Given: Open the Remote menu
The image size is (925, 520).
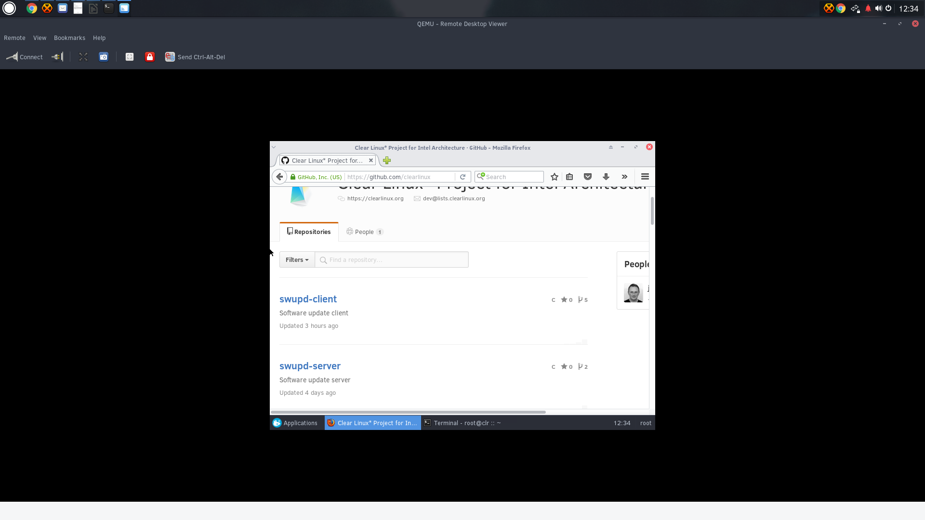Looking at the screenshot, I should (14, 38).
